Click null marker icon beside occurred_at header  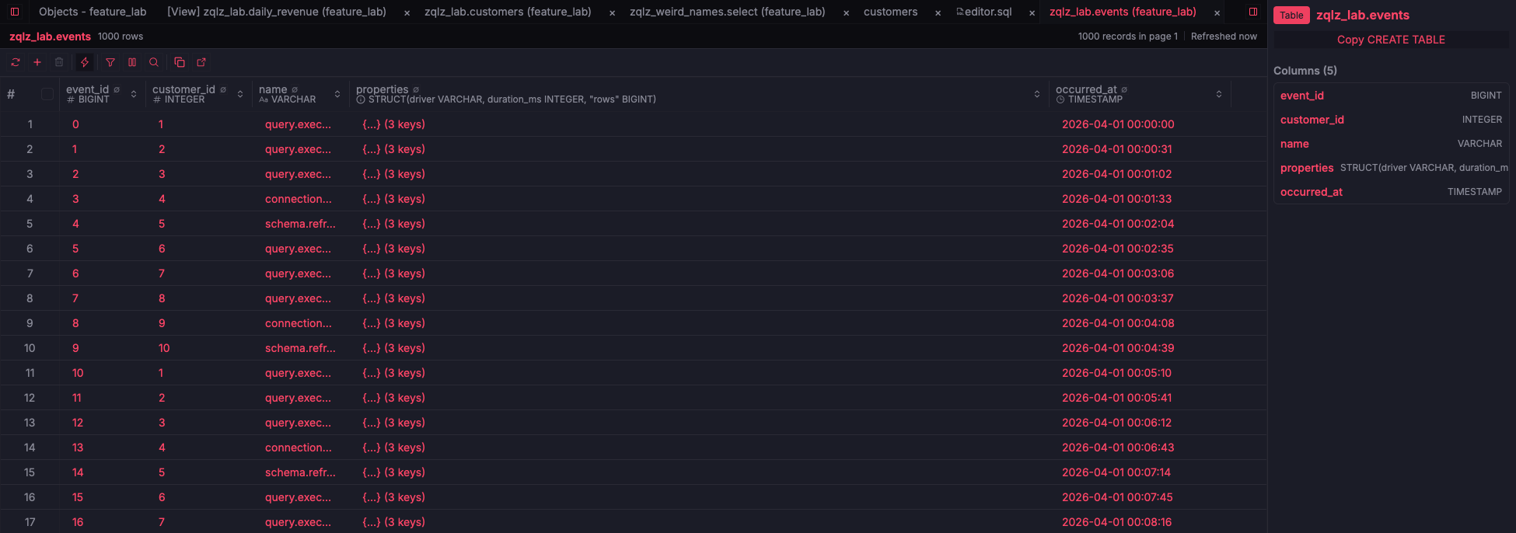pyautogui.click(x=1124, y=89)
